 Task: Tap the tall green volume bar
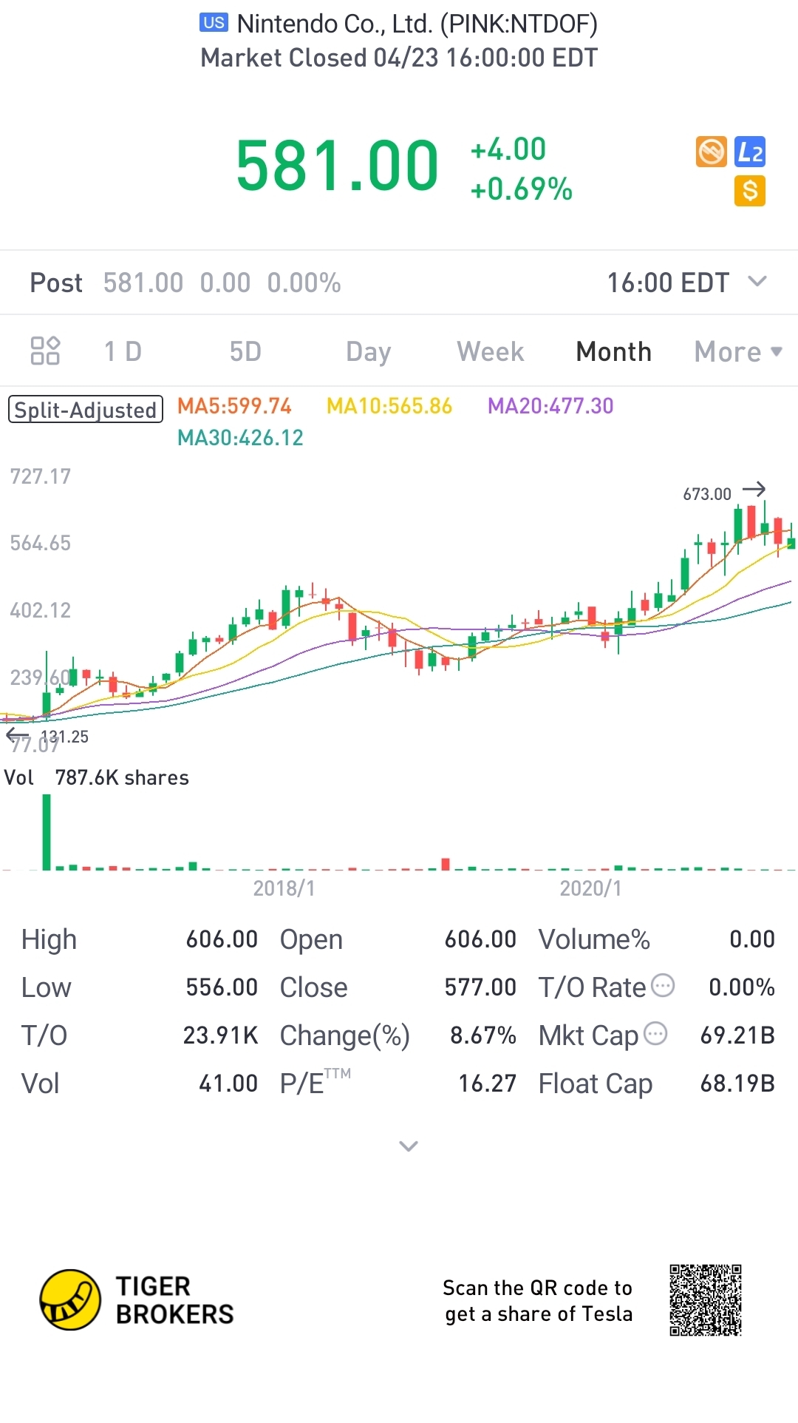coord(47,832)
